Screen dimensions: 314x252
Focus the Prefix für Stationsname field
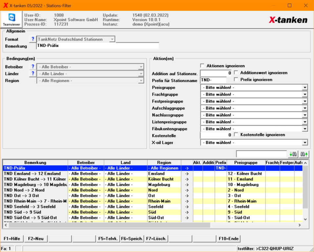pyautogui.click(x=213, y=80)
